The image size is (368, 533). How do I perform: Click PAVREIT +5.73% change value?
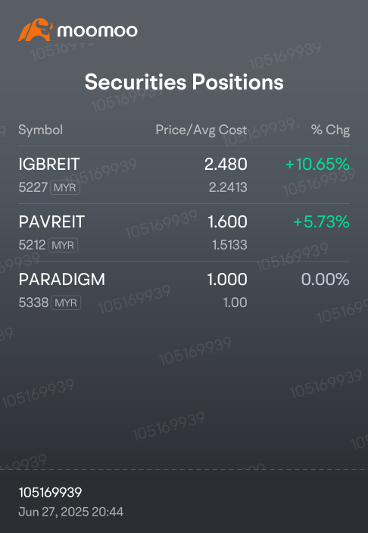321,221
